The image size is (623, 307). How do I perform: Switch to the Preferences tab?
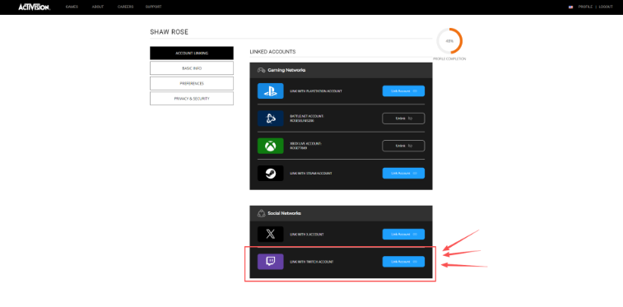pos(192,83)
